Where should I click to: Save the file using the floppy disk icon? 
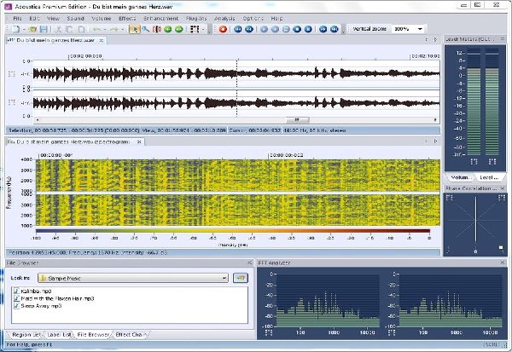pyautogui.click(x=44, y=29)
